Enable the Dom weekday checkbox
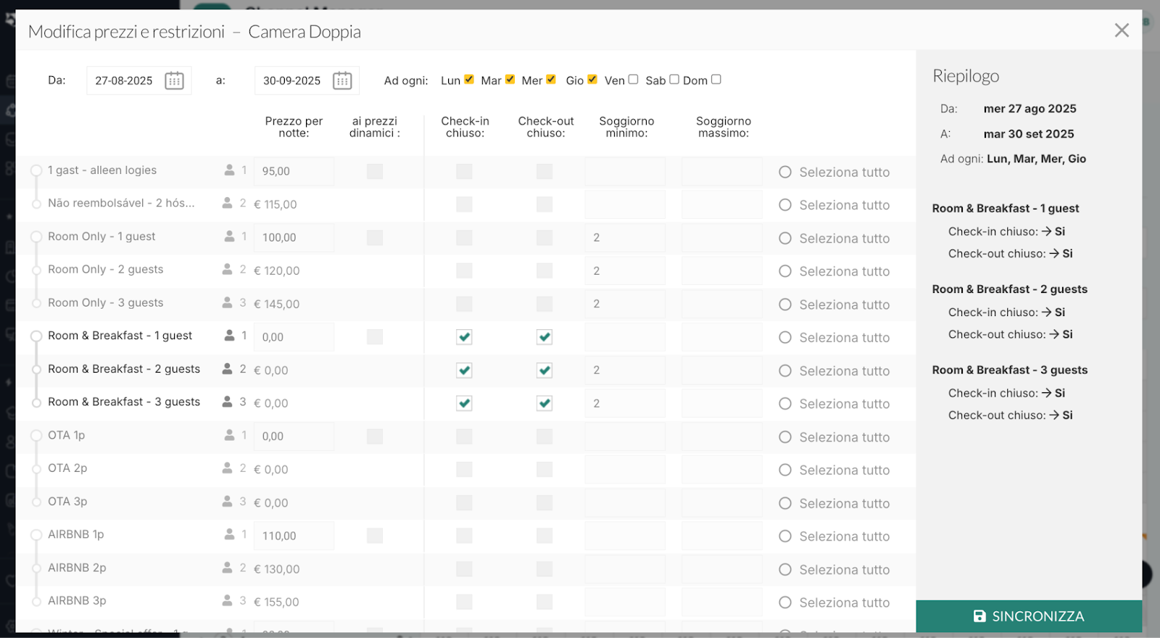1160x638 pixels. point(716,80)
